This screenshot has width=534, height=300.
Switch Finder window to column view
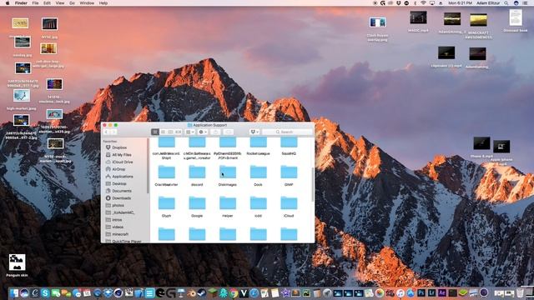pos(170,132)
